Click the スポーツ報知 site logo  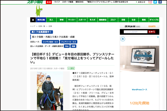[35, 2]
